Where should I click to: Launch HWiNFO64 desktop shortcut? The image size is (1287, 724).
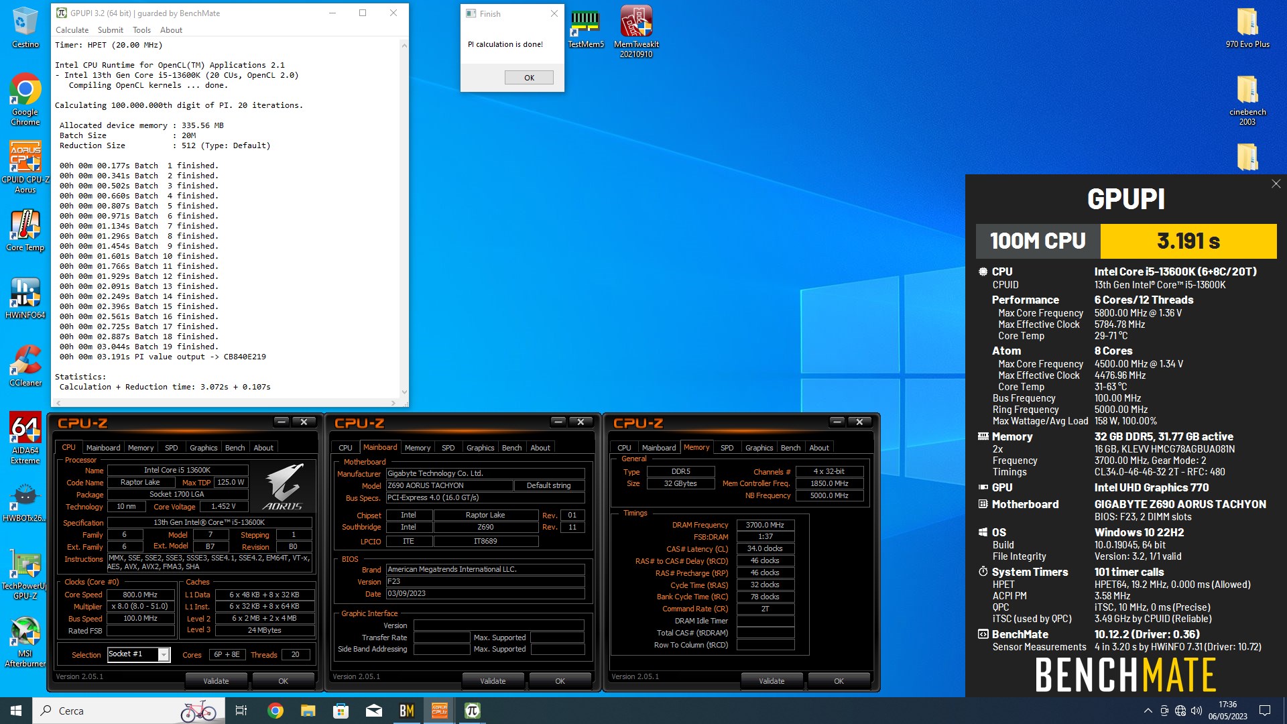25,298
